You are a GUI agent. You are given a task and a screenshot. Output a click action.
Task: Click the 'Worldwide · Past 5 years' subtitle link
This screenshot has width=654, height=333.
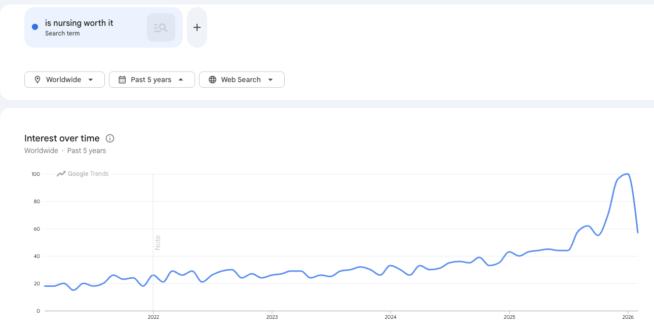[65, 151]
